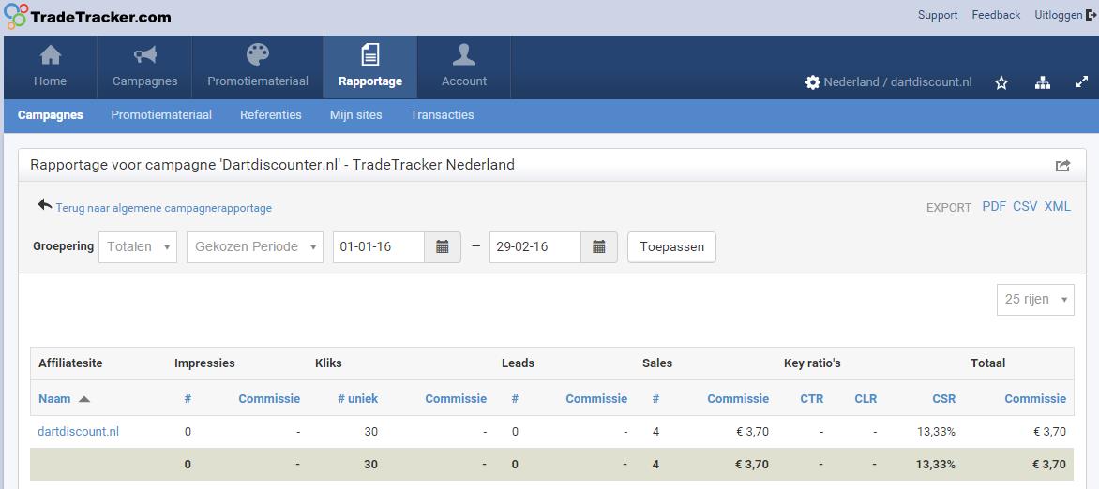Switch to Referenties sub-tab
This screenshot has width=1099, height=489.
point(271,115)
